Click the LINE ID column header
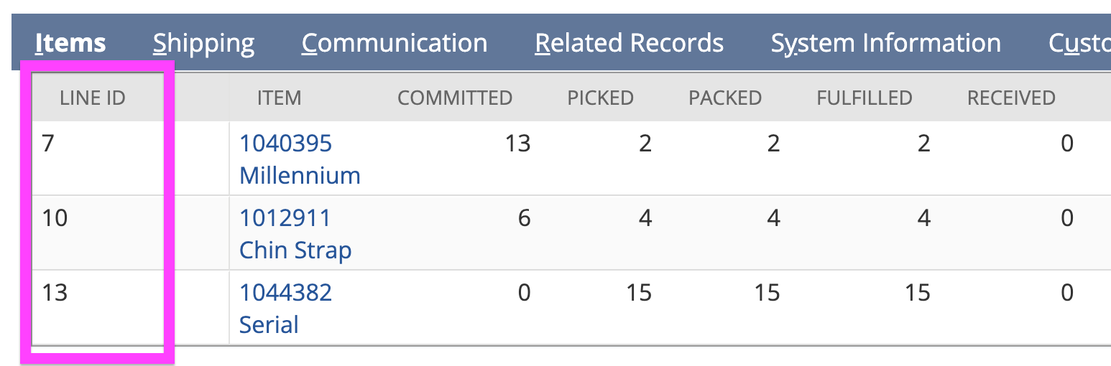 (93, 98)
